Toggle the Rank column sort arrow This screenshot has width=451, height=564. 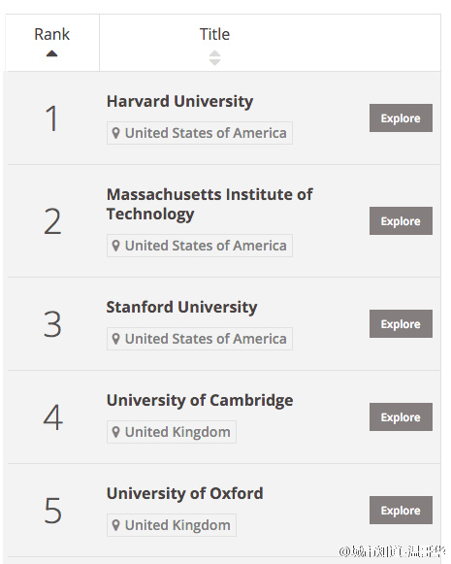(x=52, y=53)
